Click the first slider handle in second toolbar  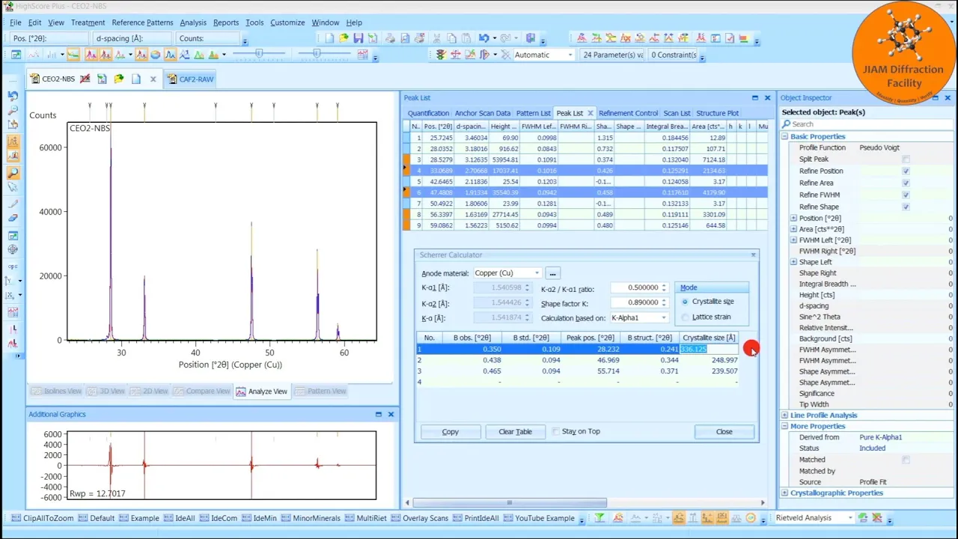point(259,53)
